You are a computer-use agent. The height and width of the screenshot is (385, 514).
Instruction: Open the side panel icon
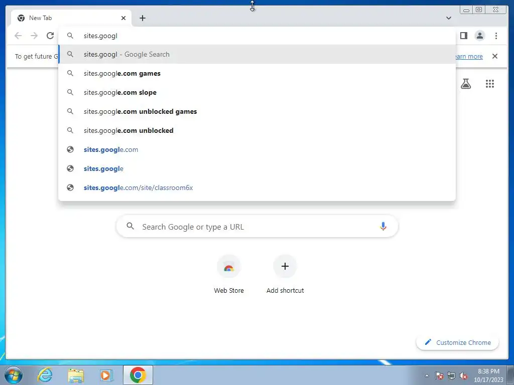point(463,36)
